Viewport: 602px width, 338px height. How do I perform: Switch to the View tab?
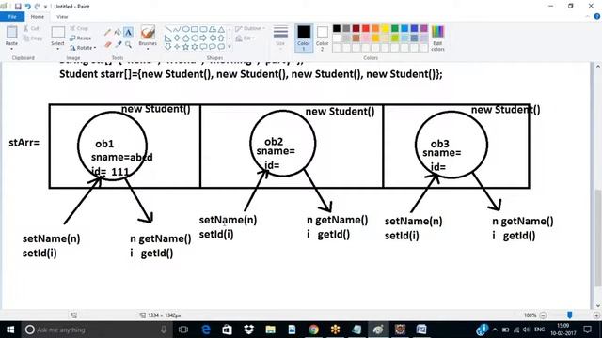tap(62, 17)
